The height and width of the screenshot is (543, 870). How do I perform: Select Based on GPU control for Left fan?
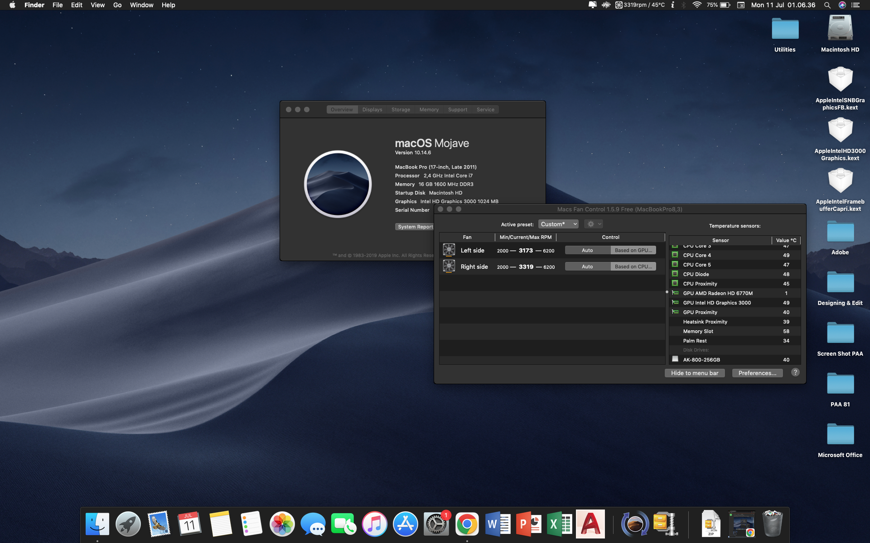pyautogui.click(x=633, y=250)
